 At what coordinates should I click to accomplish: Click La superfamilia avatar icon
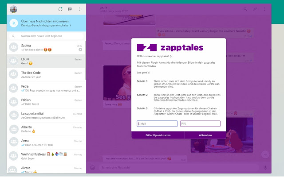click(14, 115)
